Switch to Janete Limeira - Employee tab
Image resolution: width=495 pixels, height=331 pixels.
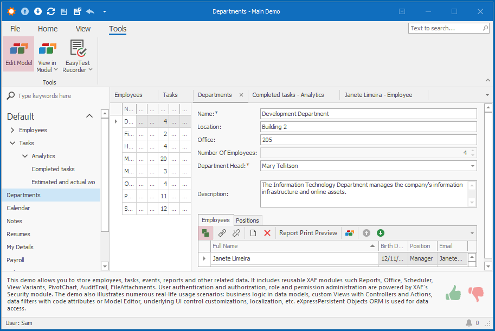[378, 95]
